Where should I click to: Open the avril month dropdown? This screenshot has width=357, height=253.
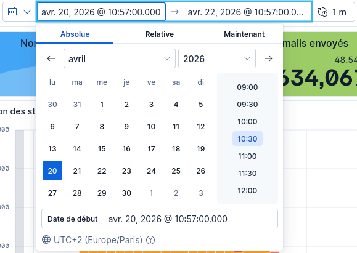(120, 58)
